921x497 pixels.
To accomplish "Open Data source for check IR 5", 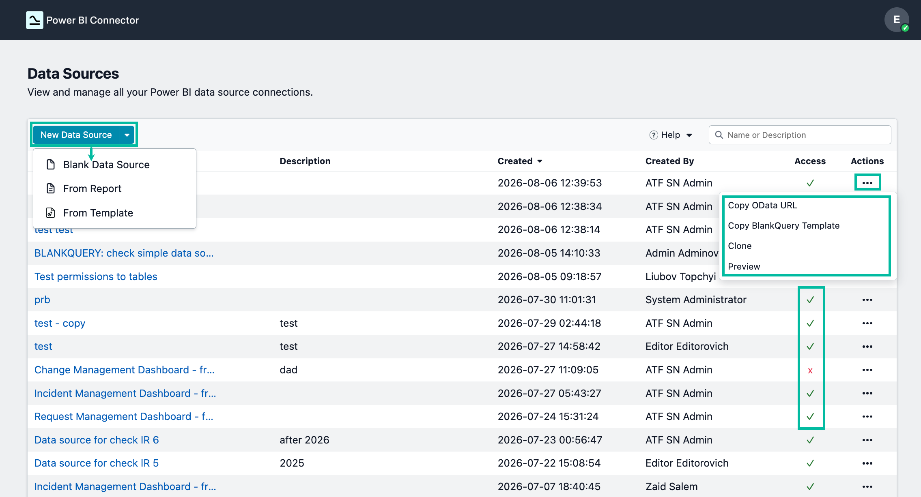I will [97, 463].
